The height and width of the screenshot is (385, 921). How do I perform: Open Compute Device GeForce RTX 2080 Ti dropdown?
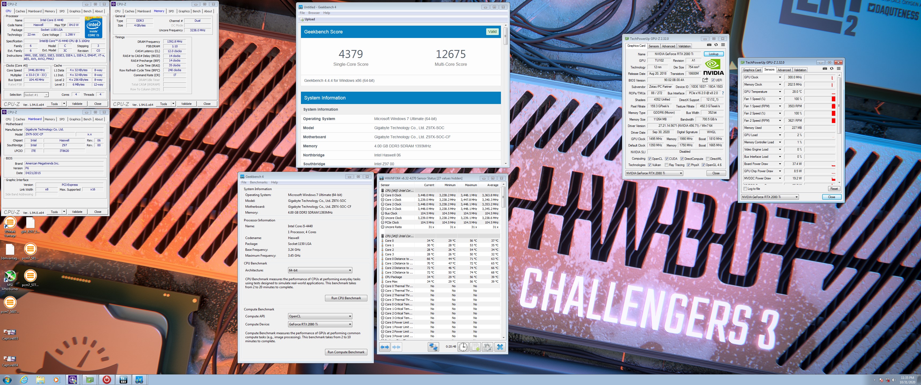320,324
